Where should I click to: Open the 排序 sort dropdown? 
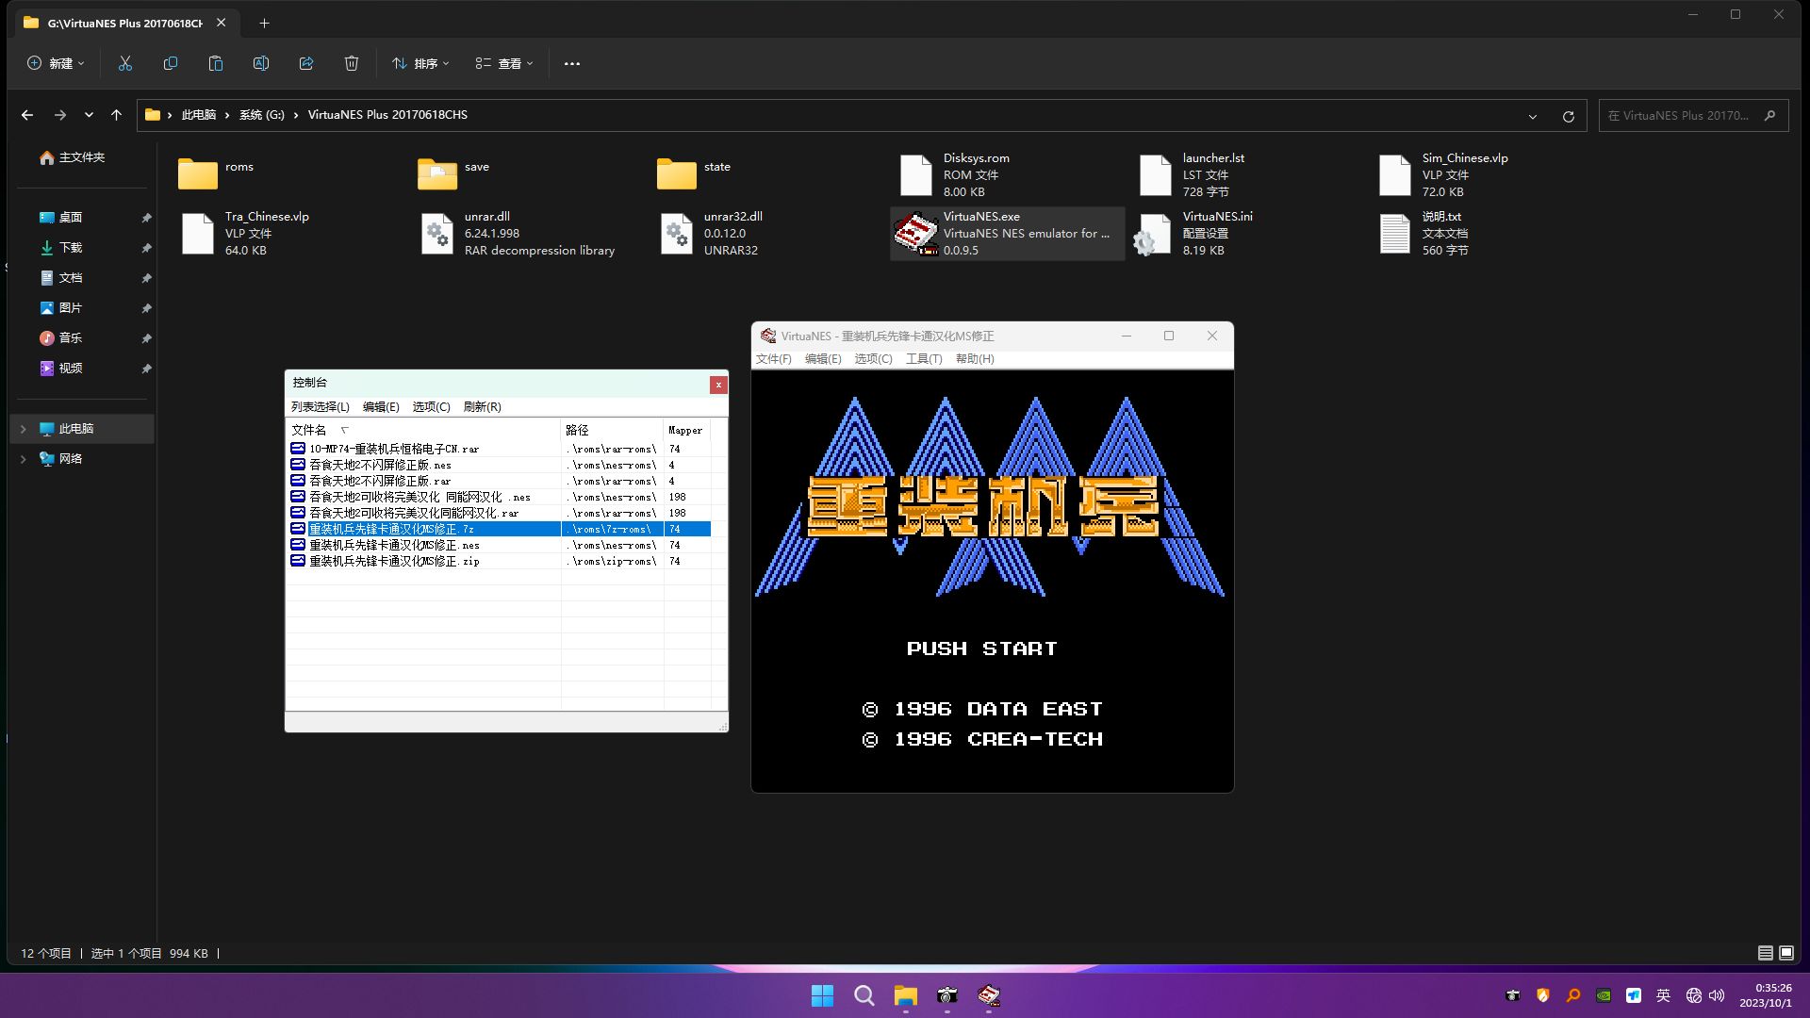[x=420, y=63]
